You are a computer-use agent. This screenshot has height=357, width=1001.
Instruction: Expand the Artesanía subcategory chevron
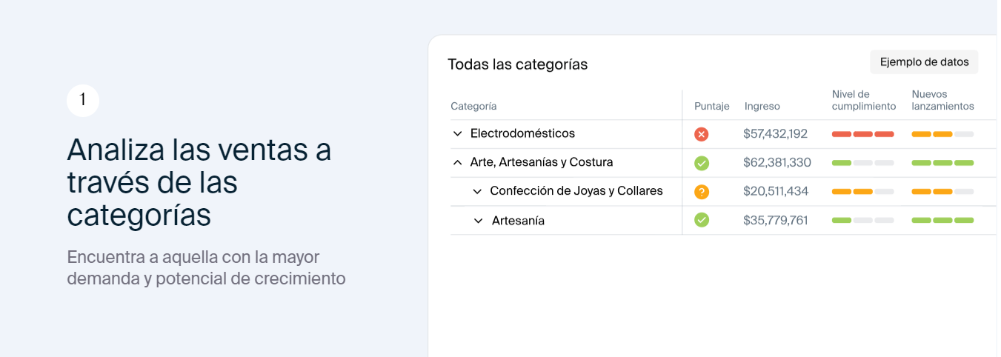(478, 221)
